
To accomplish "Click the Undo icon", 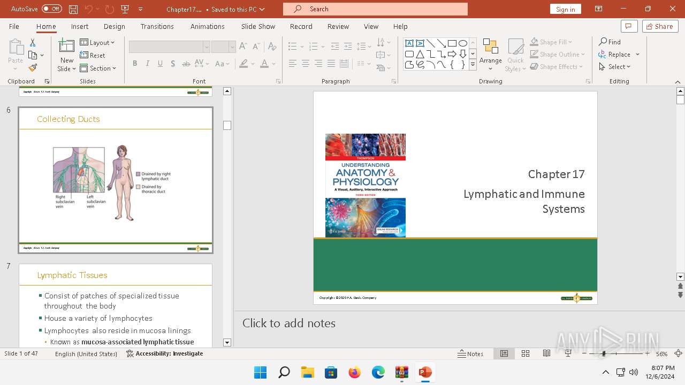I will [88, 9].
